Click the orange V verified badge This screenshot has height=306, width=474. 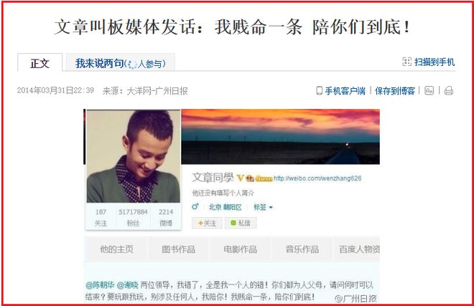click(x=240, y=178)
